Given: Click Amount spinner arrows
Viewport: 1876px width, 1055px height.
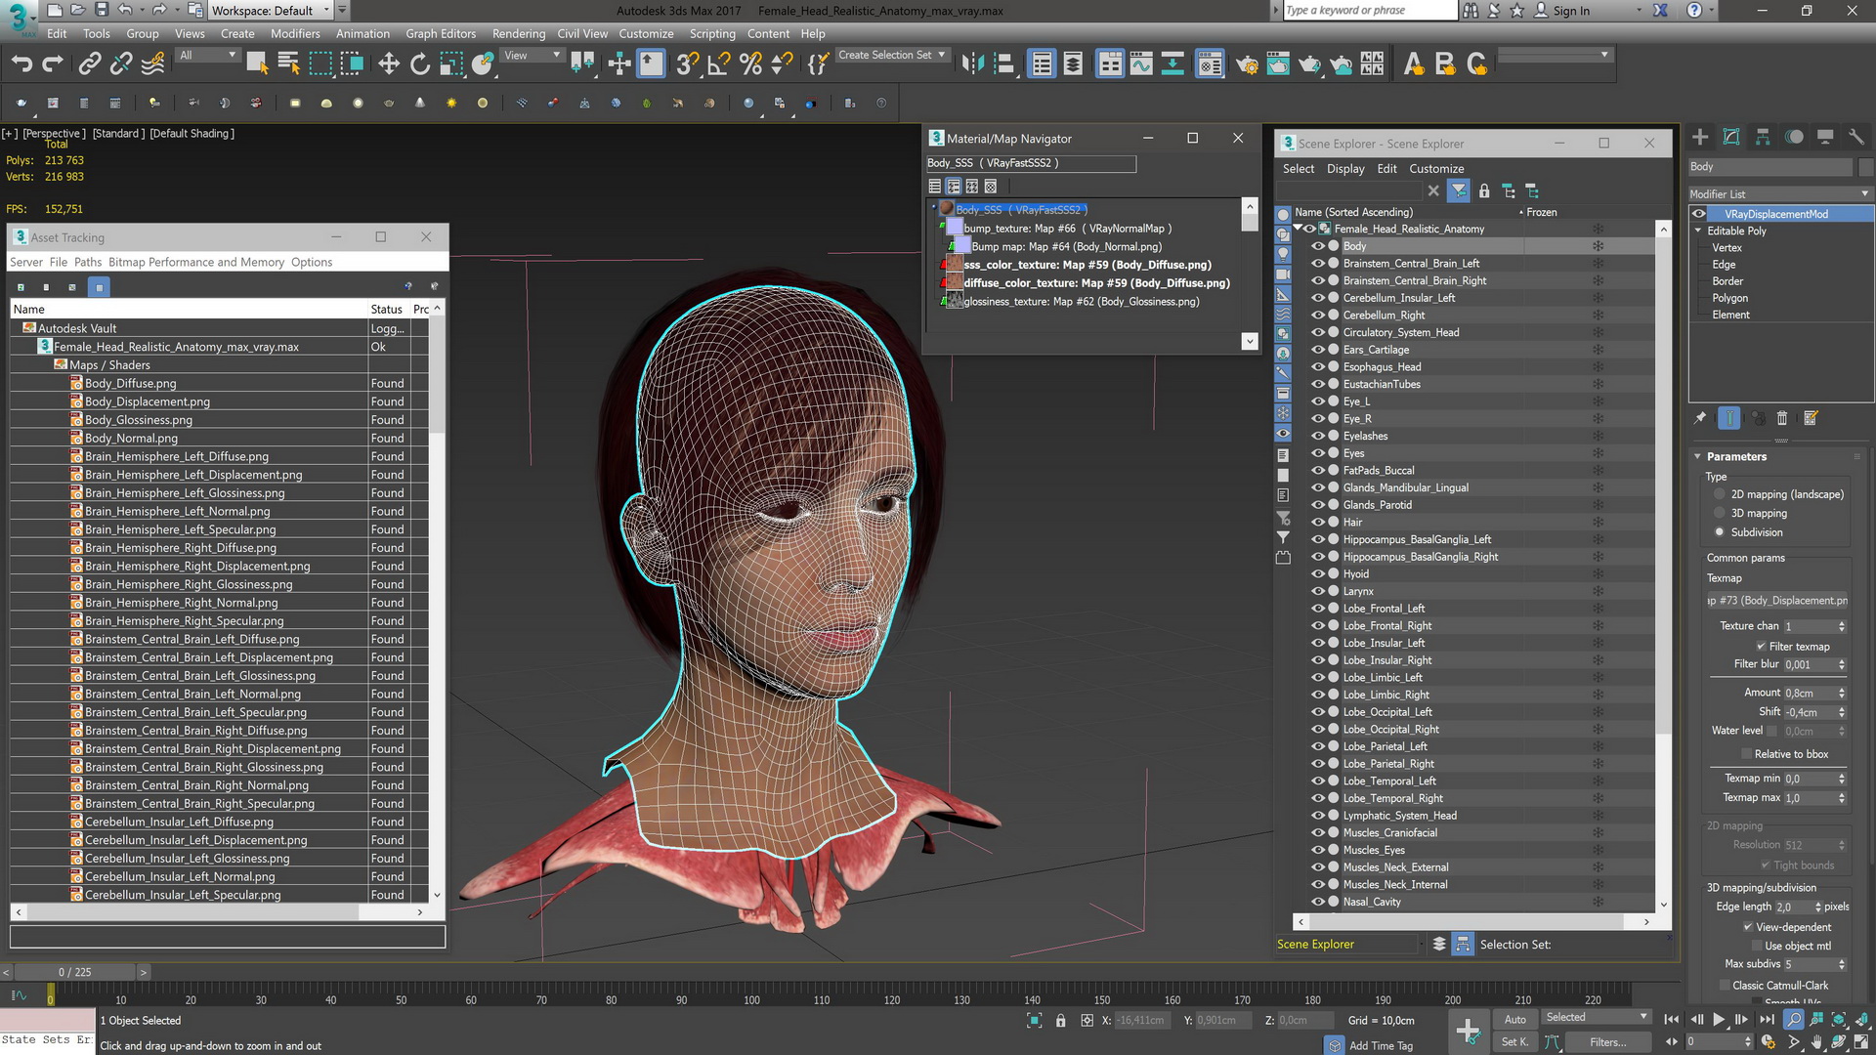Looking at the screenshot, I should click(1842, 693).
